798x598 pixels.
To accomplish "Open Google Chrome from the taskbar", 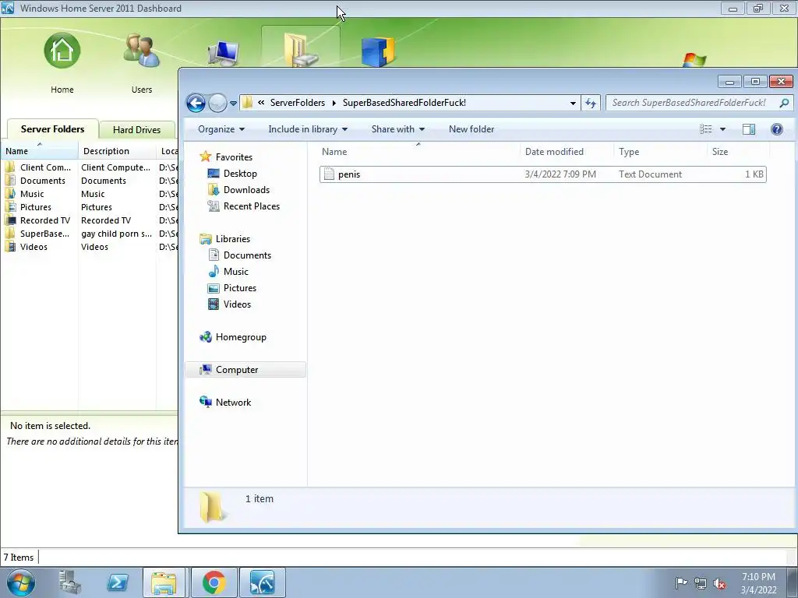I will (214, 582).
